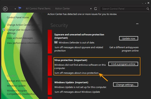
Task: Turn off messages about virus protection
Action: (77, 73)
